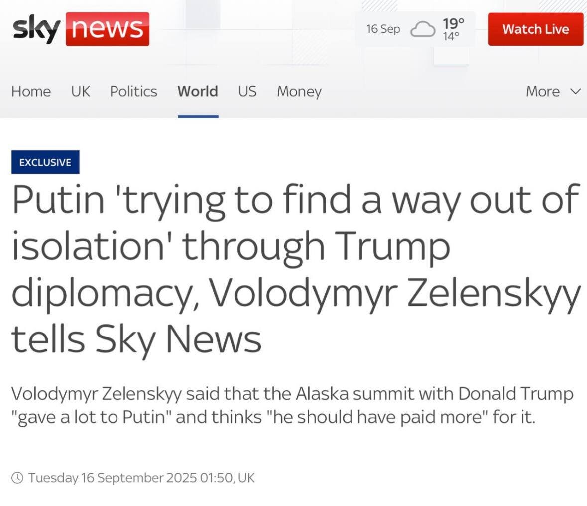Open the UK news tab
Image resolution: width=587 pixels, height=506 pixels.
tap(80, 92)
